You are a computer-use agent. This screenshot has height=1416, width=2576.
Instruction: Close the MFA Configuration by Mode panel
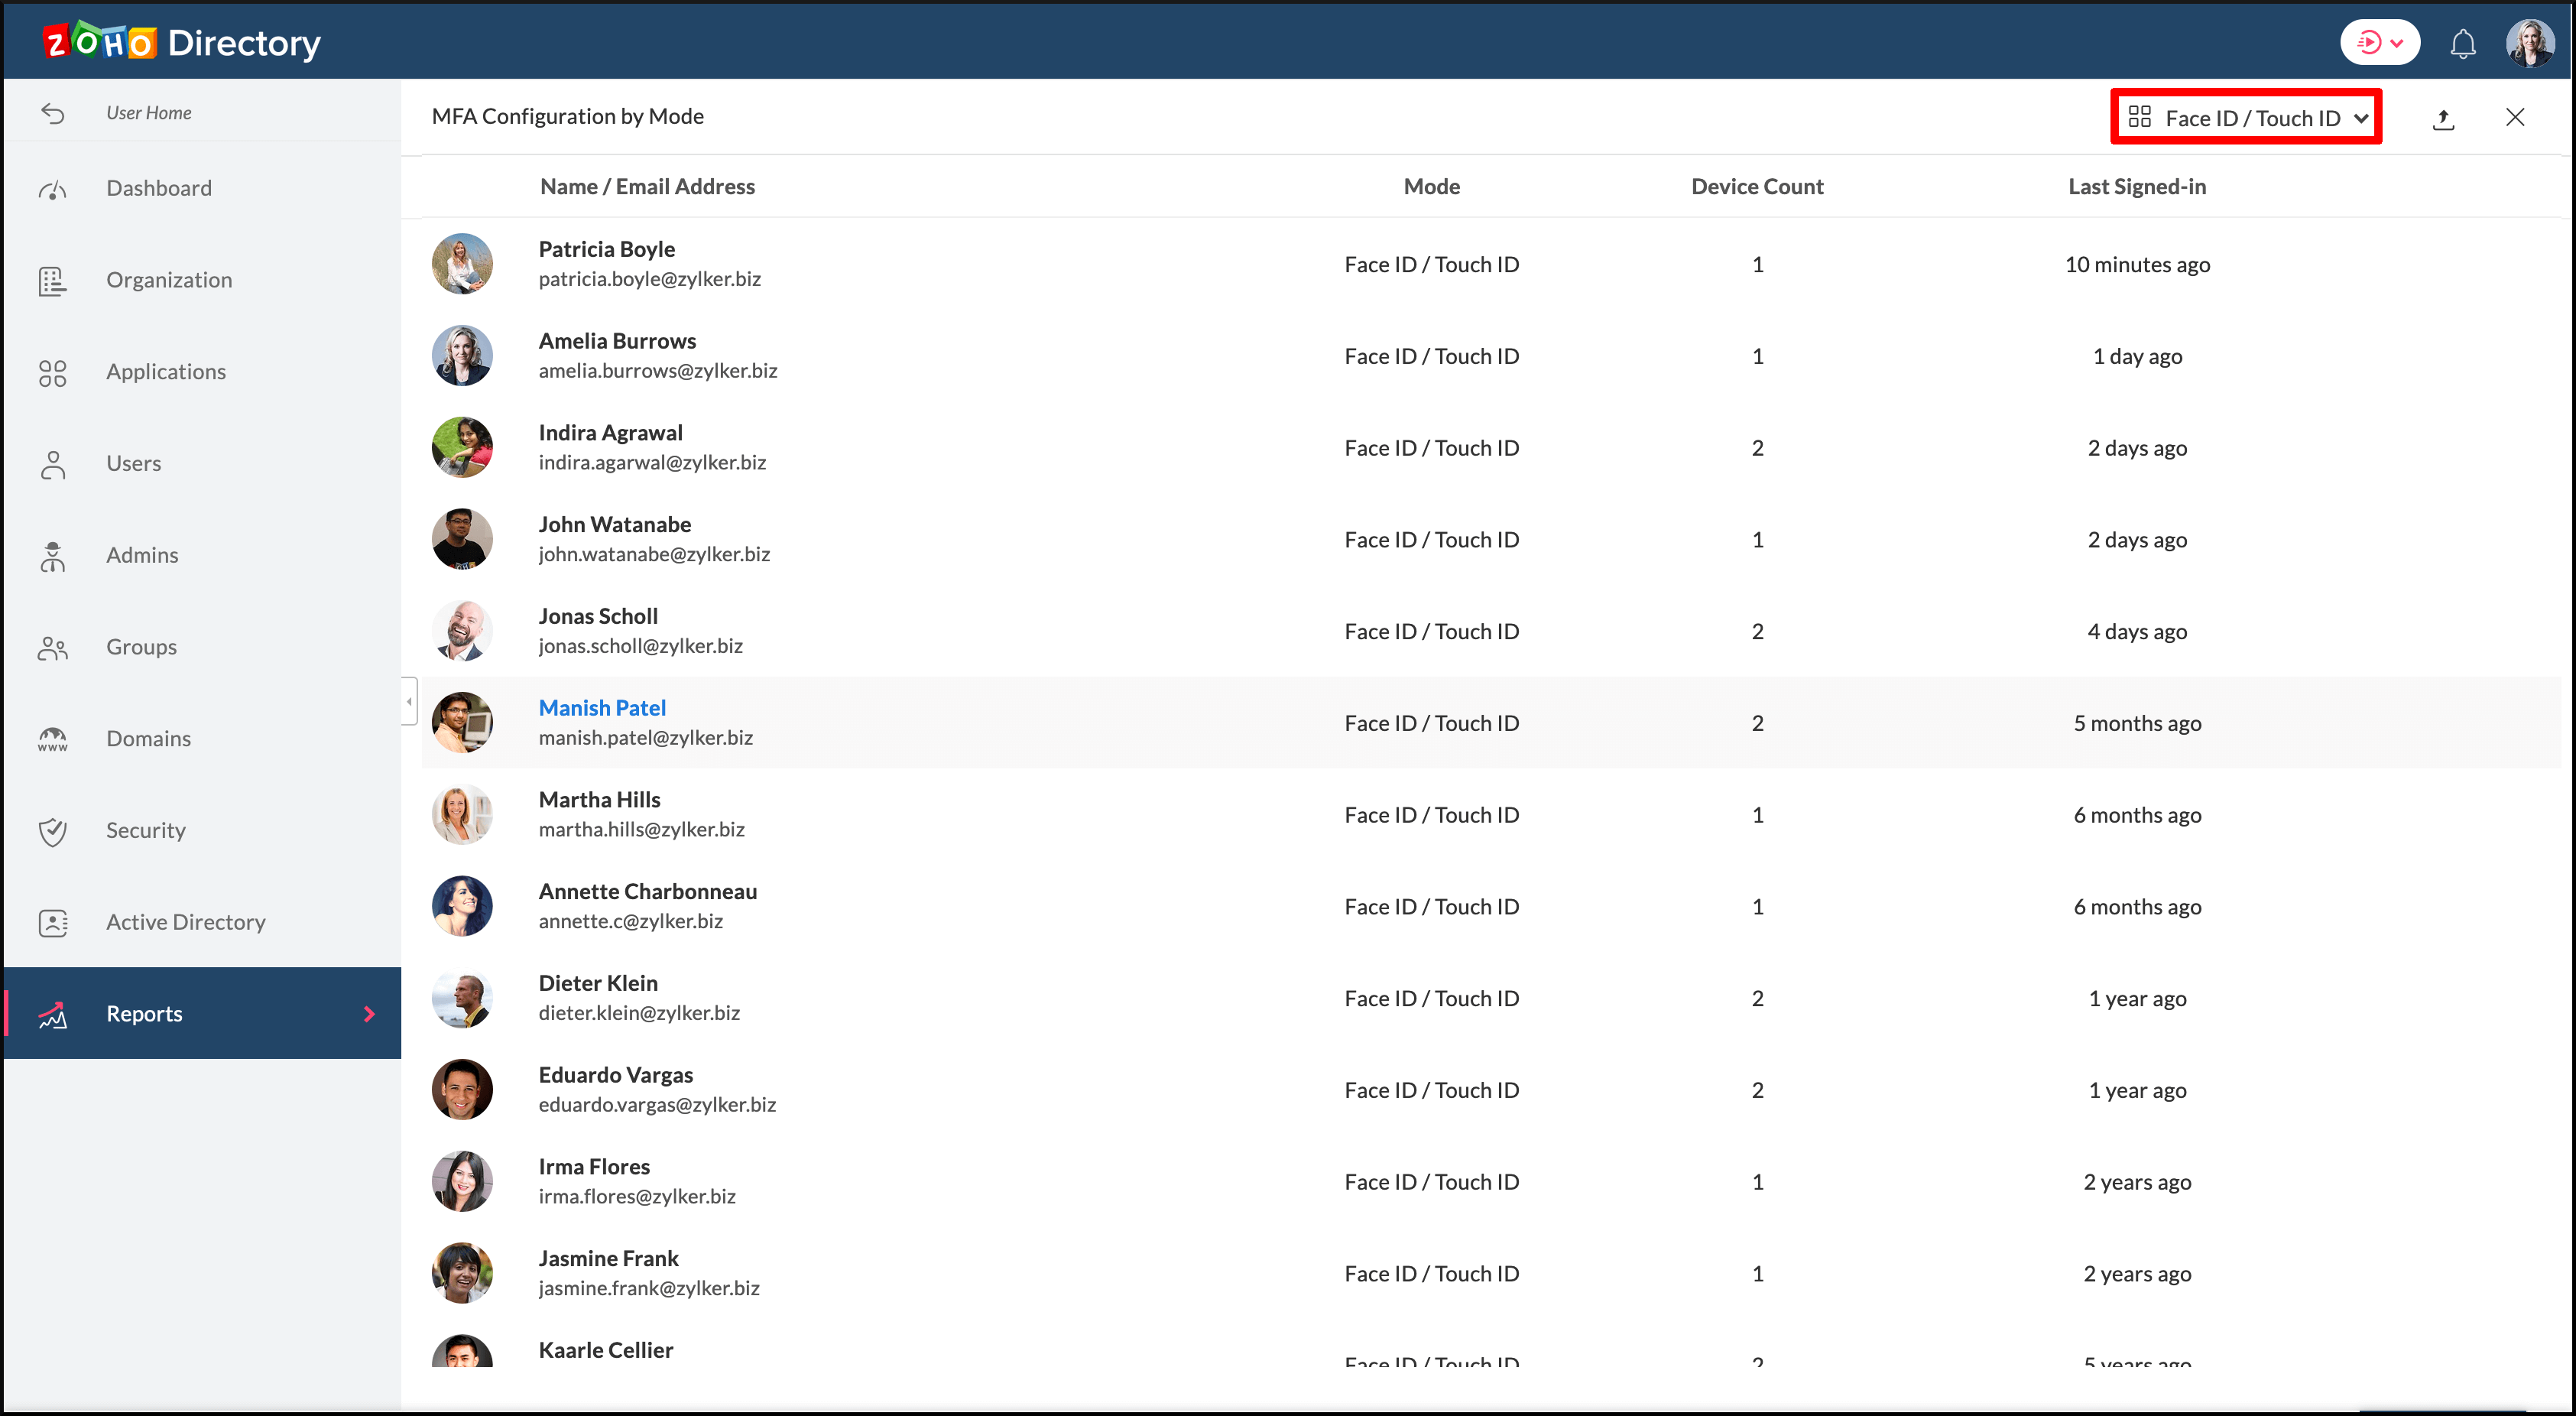[x=2514, y=118]
